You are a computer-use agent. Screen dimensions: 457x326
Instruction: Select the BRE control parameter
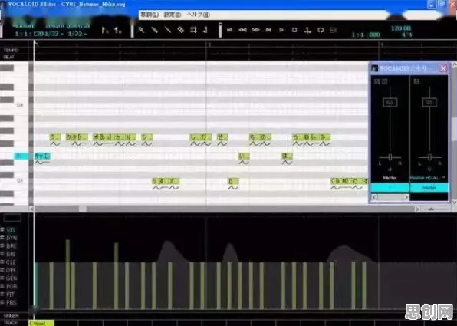click(11, 246)
